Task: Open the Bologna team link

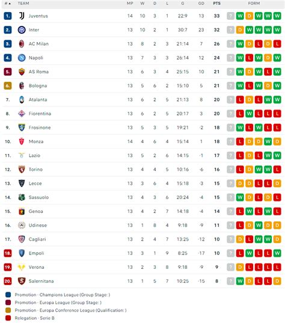Action: click(38, 85)
